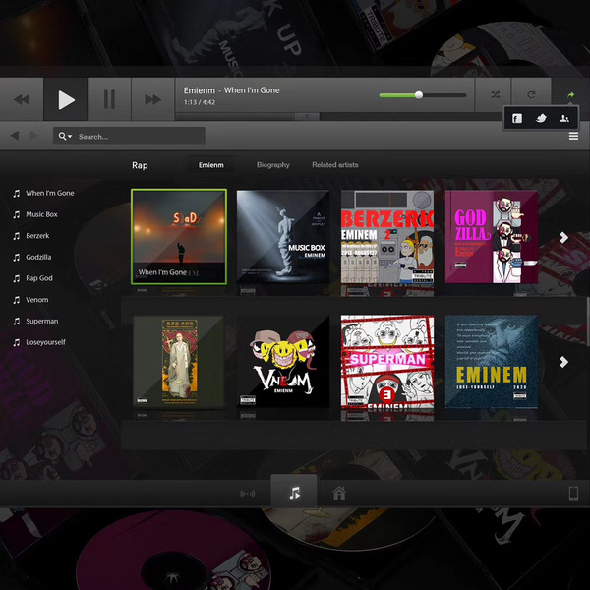Click the play button
The height and width of the screenshot is (590, 590).
(66, 99)
